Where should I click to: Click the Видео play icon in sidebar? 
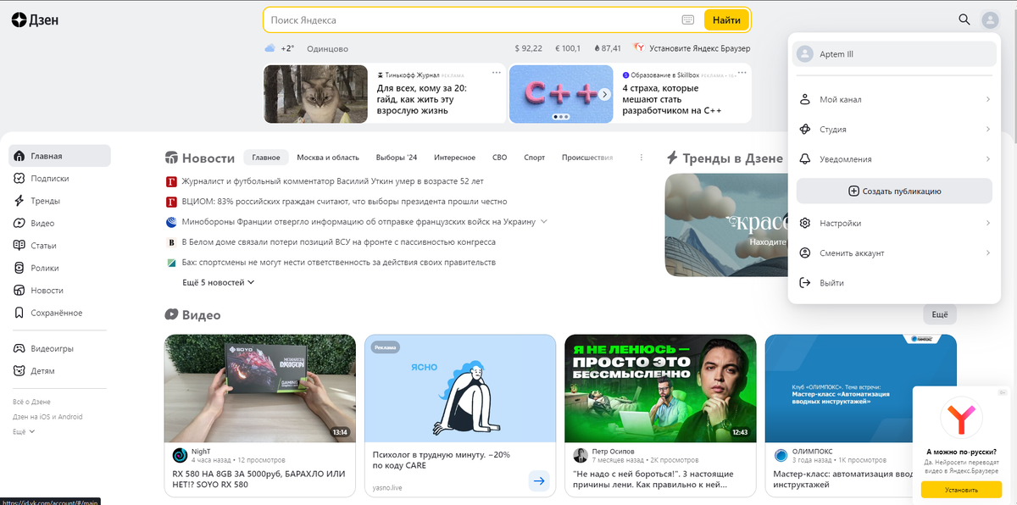(x=19, y=223)
